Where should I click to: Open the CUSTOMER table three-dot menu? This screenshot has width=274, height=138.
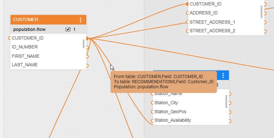point(81,20)
